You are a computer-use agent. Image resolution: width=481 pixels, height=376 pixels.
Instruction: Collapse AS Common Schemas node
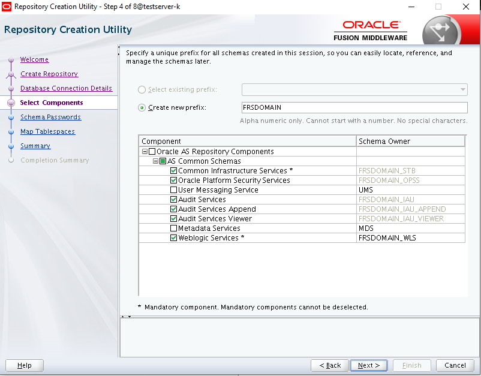[155, 161]
